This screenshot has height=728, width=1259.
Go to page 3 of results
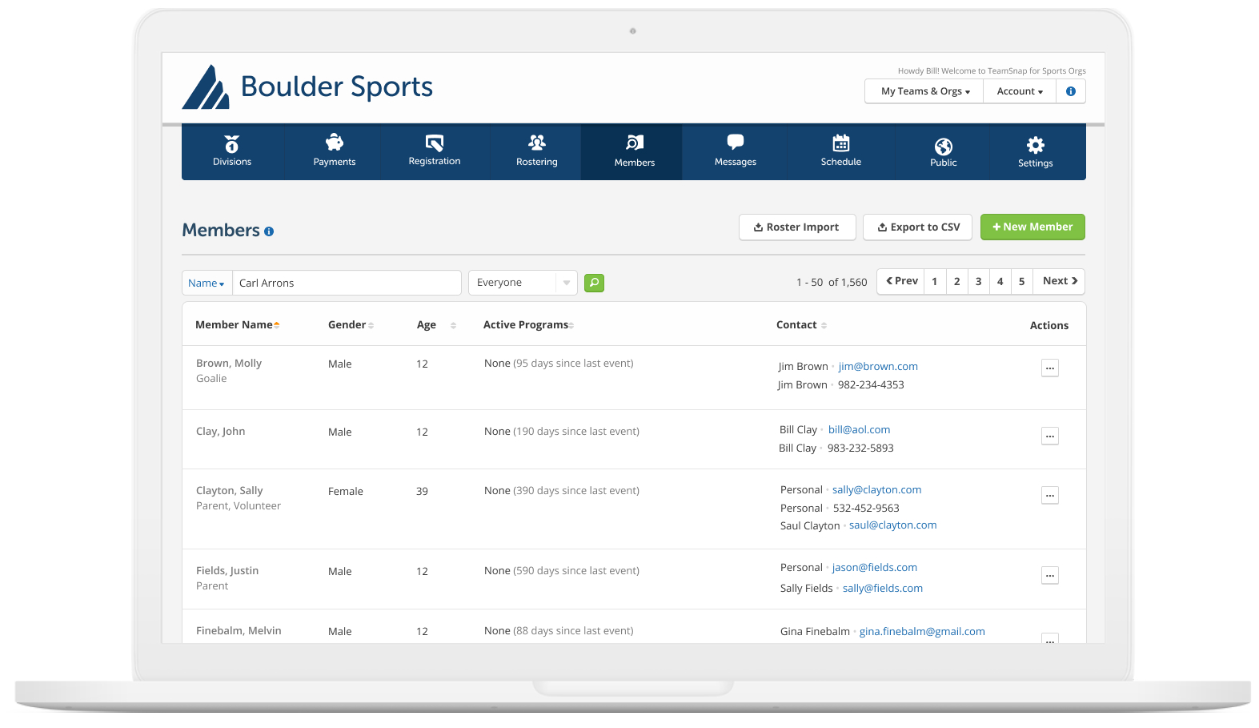point(978,281)
